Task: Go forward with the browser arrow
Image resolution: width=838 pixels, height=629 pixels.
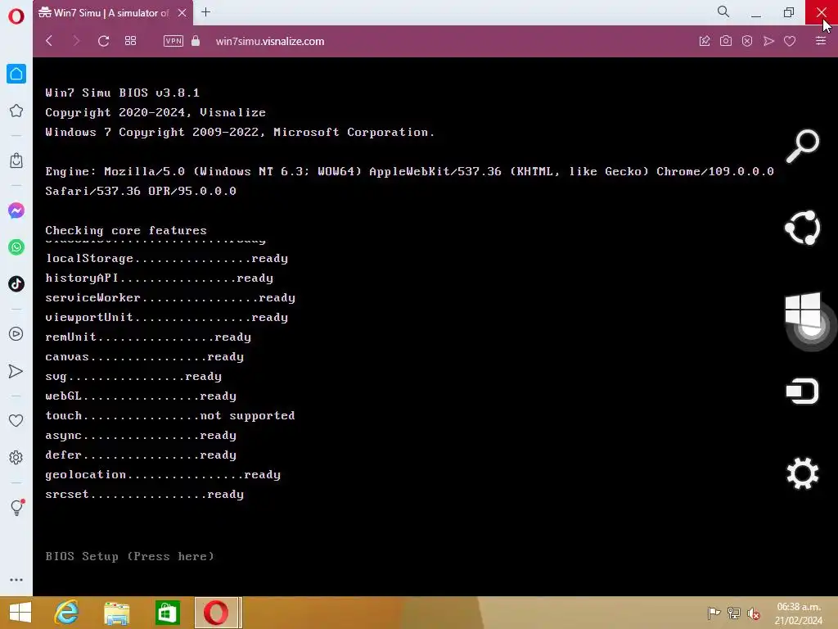Action: click(76, 41)
